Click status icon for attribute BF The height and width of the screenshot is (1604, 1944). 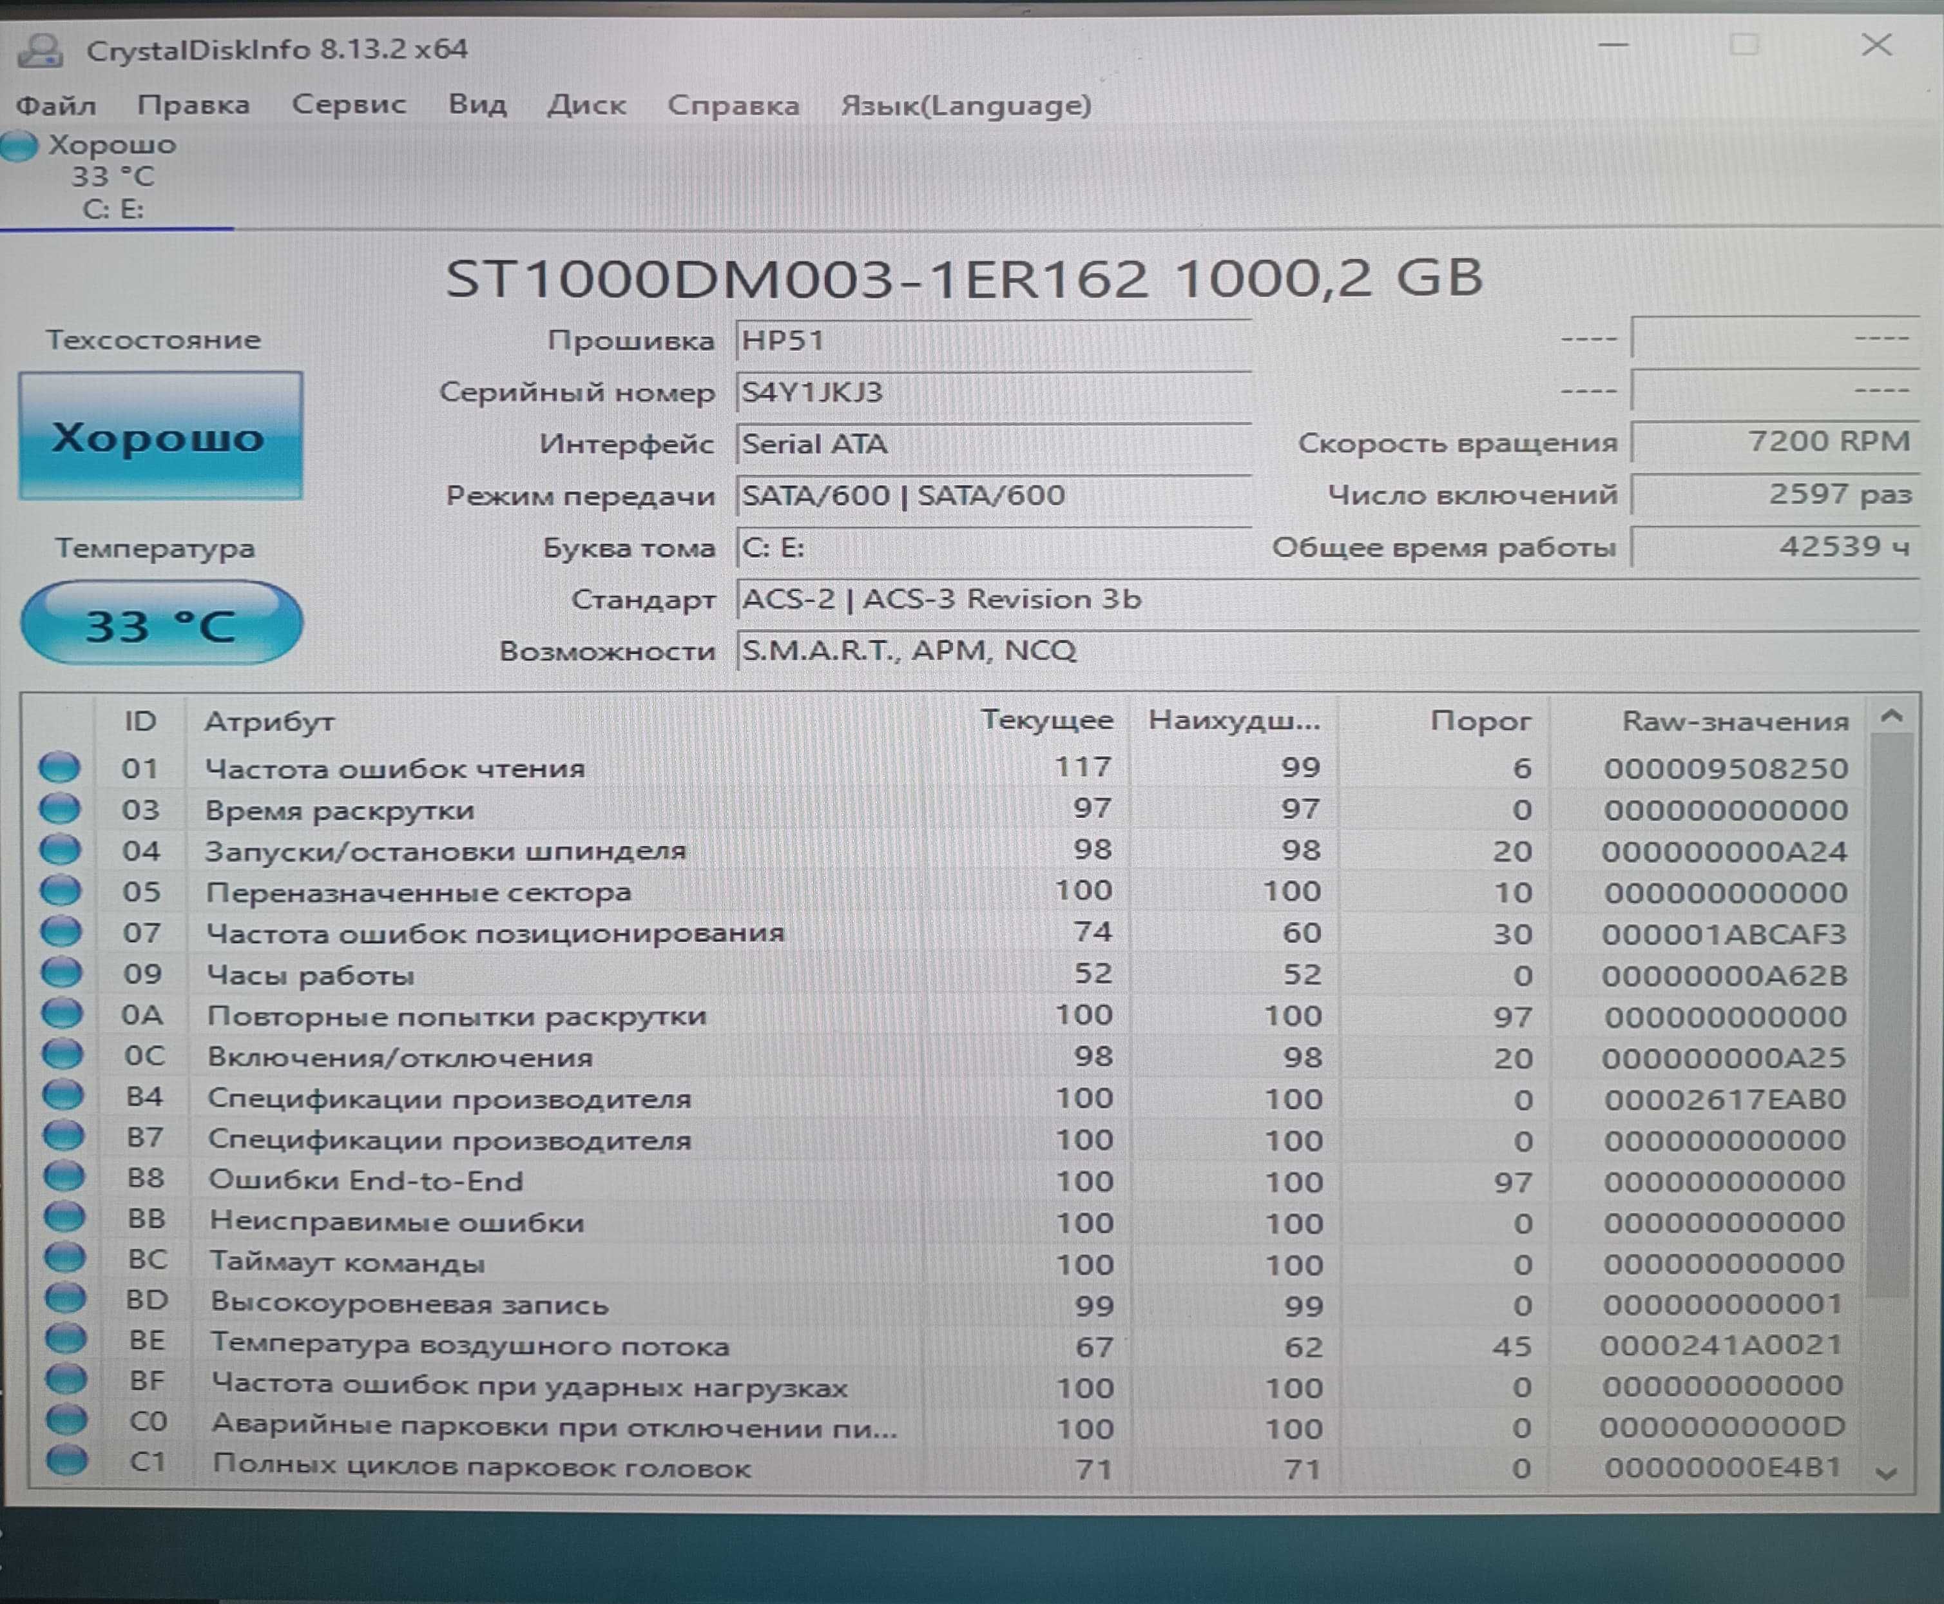coord(66,1380)
